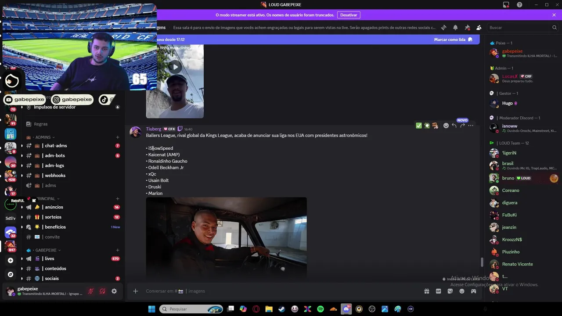Open the sorteios channel
Screen dimensions: 562x316
[x=72, y=217]
